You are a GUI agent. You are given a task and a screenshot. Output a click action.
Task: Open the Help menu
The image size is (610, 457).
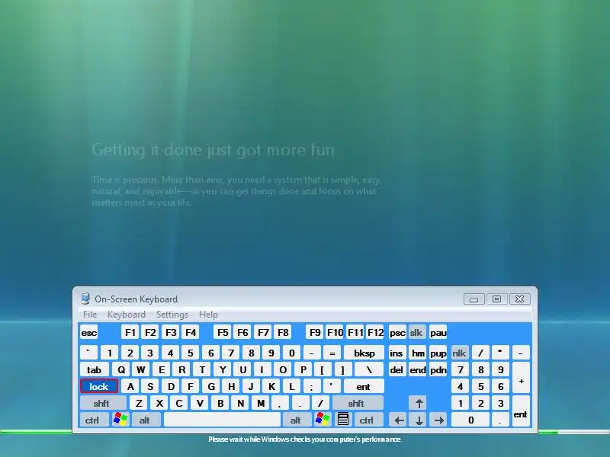pyautogui.click(x=208, y=315)
